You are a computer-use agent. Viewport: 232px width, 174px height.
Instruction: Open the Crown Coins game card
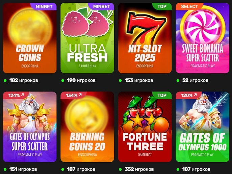pyautogui.click(x=30, y=38)
